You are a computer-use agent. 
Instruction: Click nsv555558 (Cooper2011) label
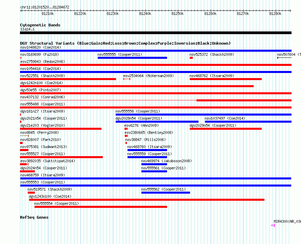point(138,111)
